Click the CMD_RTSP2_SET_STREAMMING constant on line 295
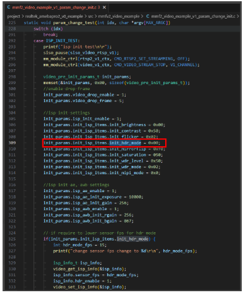The image size is (243, 293). [144, 58]
